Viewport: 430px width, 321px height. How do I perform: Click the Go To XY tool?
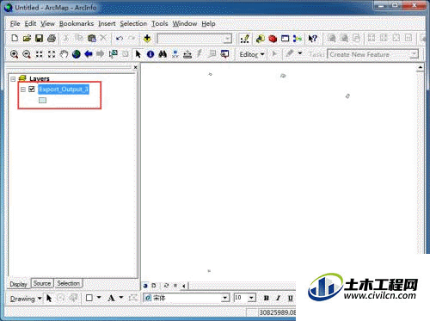point(175,54)
